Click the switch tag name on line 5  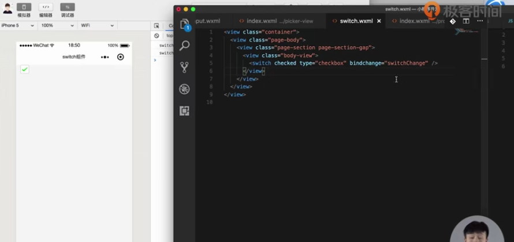262,63
